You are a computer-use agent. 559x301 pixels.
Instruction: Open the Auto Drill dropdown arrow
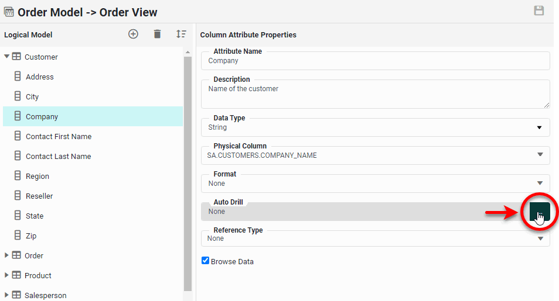tap(539, 212)
